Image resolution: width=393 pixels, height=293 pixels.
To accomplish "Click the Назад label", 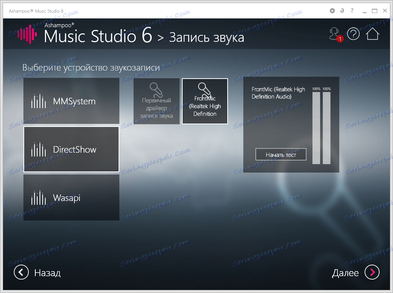I will [x=47, y=273].
